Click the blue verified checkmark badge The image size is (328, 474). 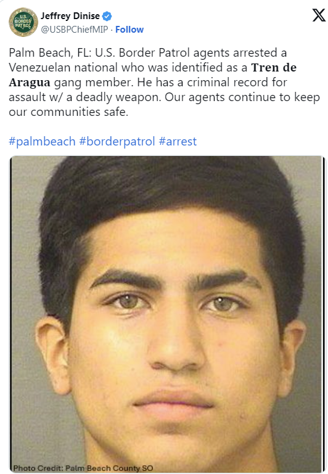(107, 16)
